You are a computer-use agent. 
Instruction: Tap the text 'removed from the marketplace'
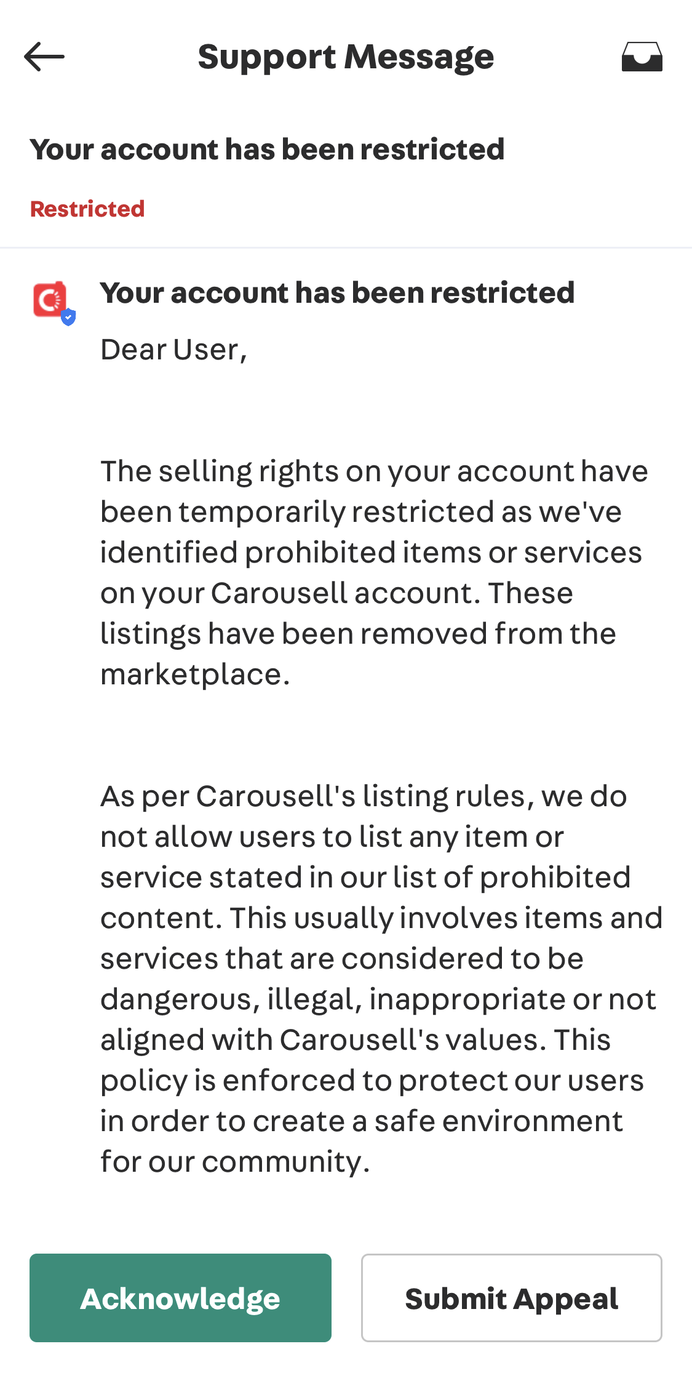(359, 654)
